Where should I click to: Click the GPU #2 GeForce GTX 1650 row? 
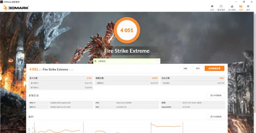coord(61,107)
